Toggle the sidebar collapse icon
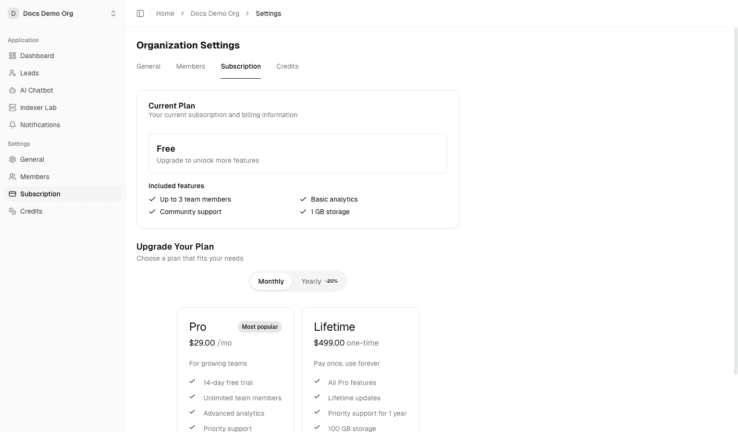The height and width of the screenshot is (432, 738). coord(140,13)
